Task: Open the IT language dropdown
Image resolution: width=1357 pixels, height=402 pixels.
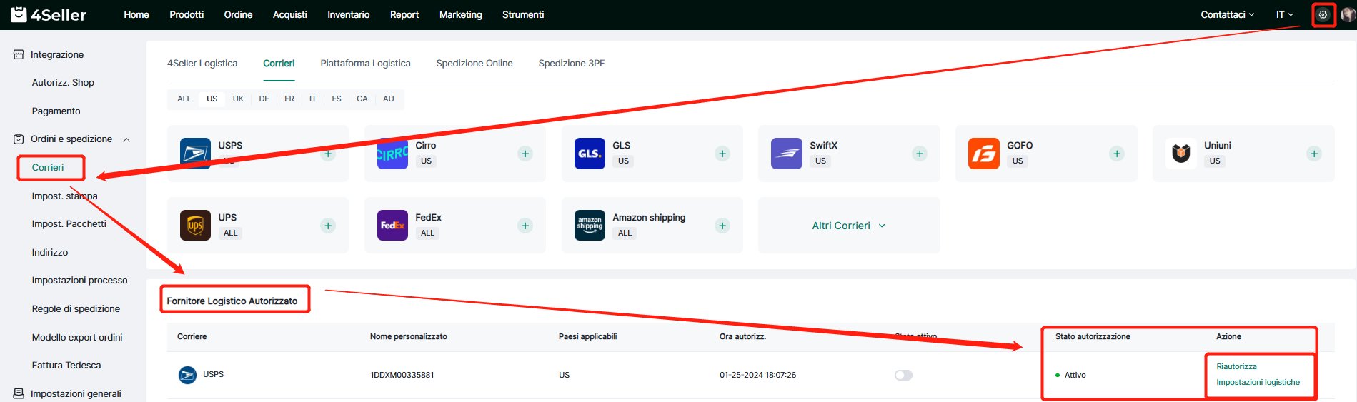Action: [x=1284, y=14]
